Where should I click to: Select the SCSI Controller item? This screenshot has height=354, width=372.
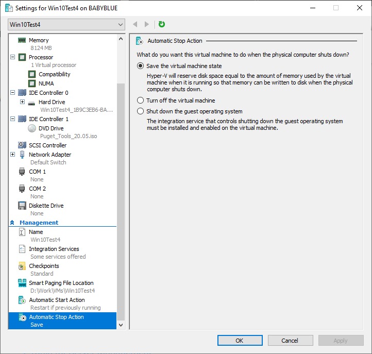pos(47,145)
